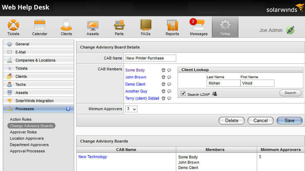Screen dimensions: 305x171
Task: Open John Brown member link
Action: [x=136, y=77]
